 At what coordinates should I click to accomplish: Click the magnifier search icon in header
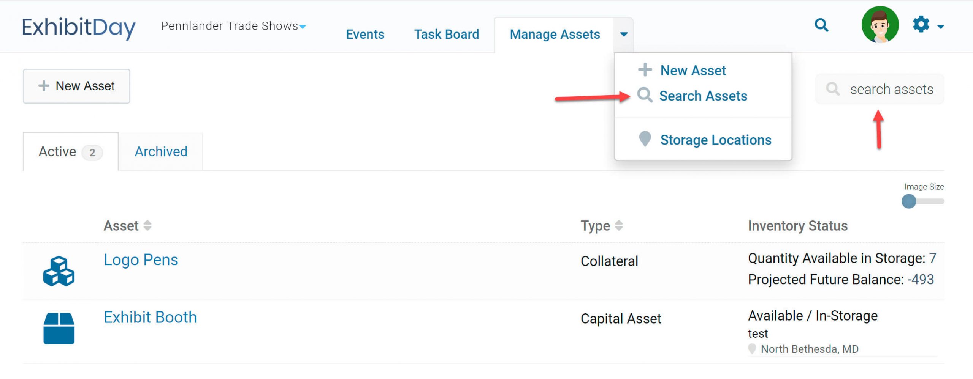coord(821,25)
